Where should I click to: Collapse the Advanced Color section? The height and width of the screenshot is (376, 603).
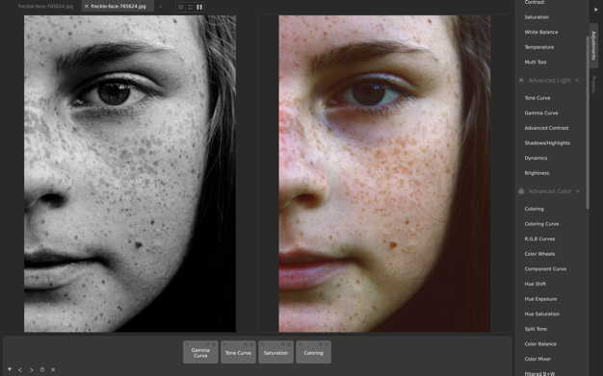click(x=578, y=191)
